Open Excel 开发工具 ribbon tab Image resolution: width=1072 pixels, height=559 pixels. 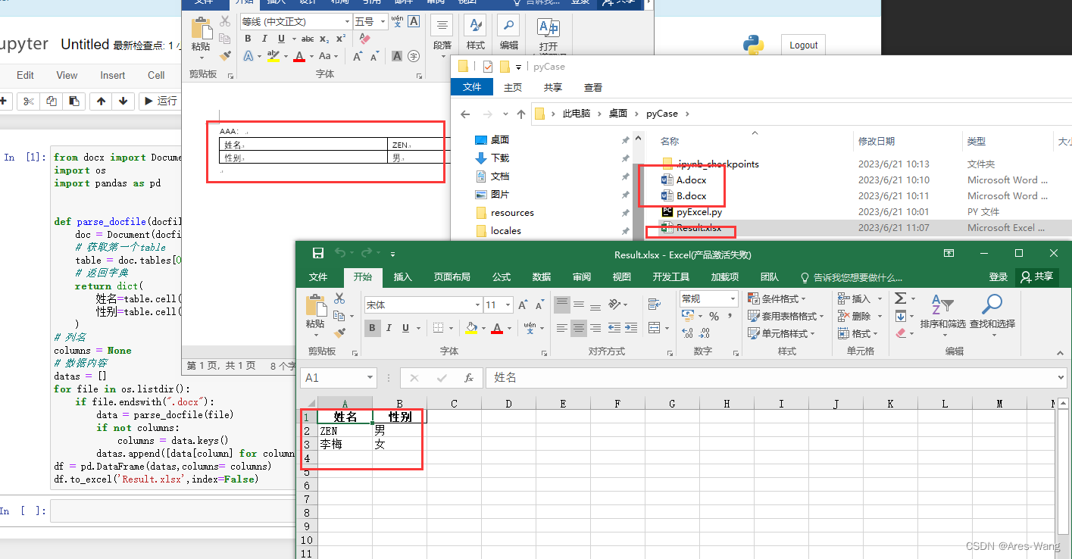[x=671, y=277]
